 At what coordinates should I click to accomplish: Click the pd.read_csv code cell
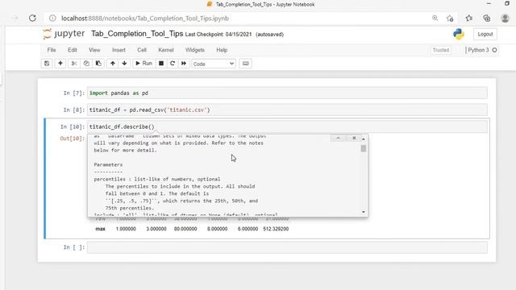click(287, 110)
